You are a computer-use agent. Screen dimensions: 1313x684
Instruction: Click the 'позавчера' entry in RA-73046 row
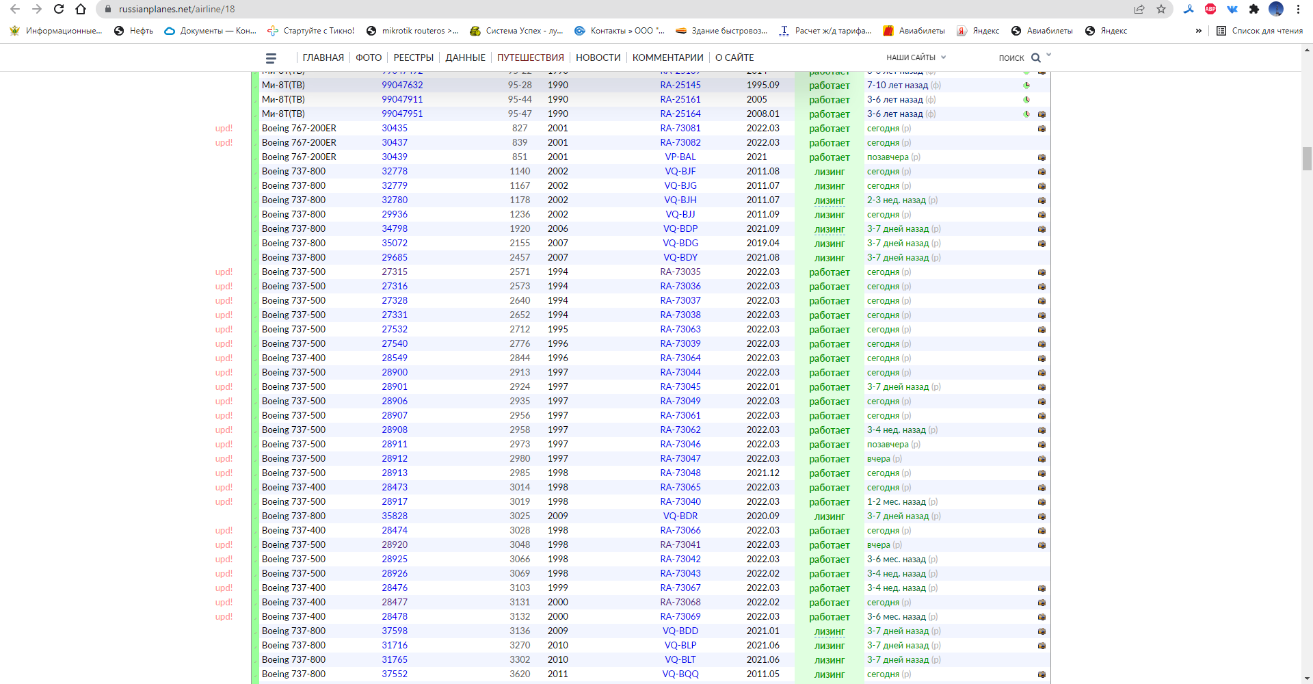tap(888, 444)
